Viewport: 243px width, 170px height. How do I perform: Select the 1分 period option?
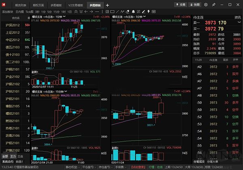[43, 12]
